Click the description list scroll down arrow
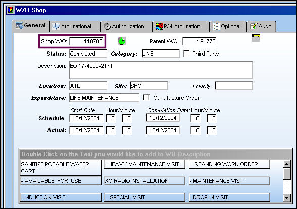Image resolution: width=297 pixels, height=209 pixels. [286, 198]
